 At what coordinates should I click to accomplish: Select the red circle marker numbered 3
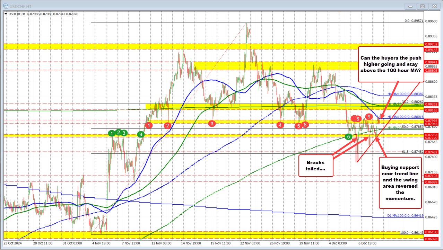tap(212, 123)
